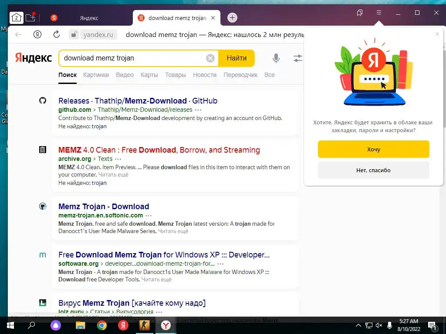Switch to the pinned Yandex icon tab
Viewport: 446px width, 334px height.
pos(54,18)
